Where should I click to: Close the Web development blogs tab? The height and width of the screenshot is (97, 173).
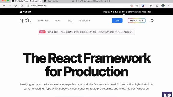(x=105, y=1)
